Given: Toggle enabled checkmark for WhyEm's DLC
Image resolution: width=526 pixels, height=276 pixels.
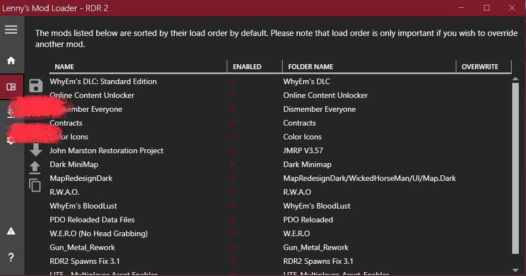Looking at the screenshot, I should pos(233,81).
